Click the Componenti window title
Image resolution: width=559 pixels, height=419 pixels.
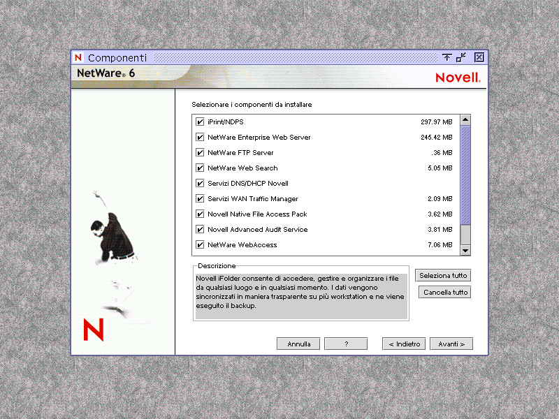(117, 58)
